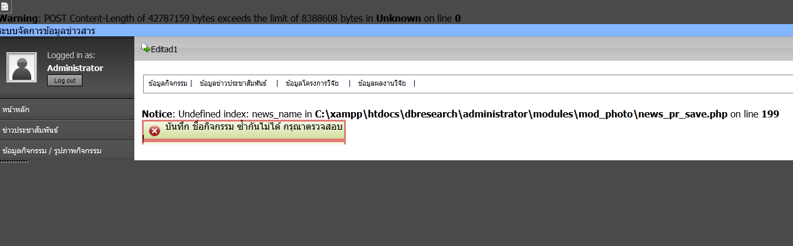This screenshot has width=793, height=246.
Task: Click the 'Logged in as:' label
Action: [71, 56]
